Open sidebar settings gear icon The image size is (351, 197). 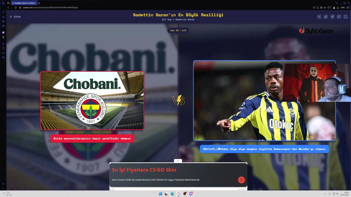[x=3, y=57]
